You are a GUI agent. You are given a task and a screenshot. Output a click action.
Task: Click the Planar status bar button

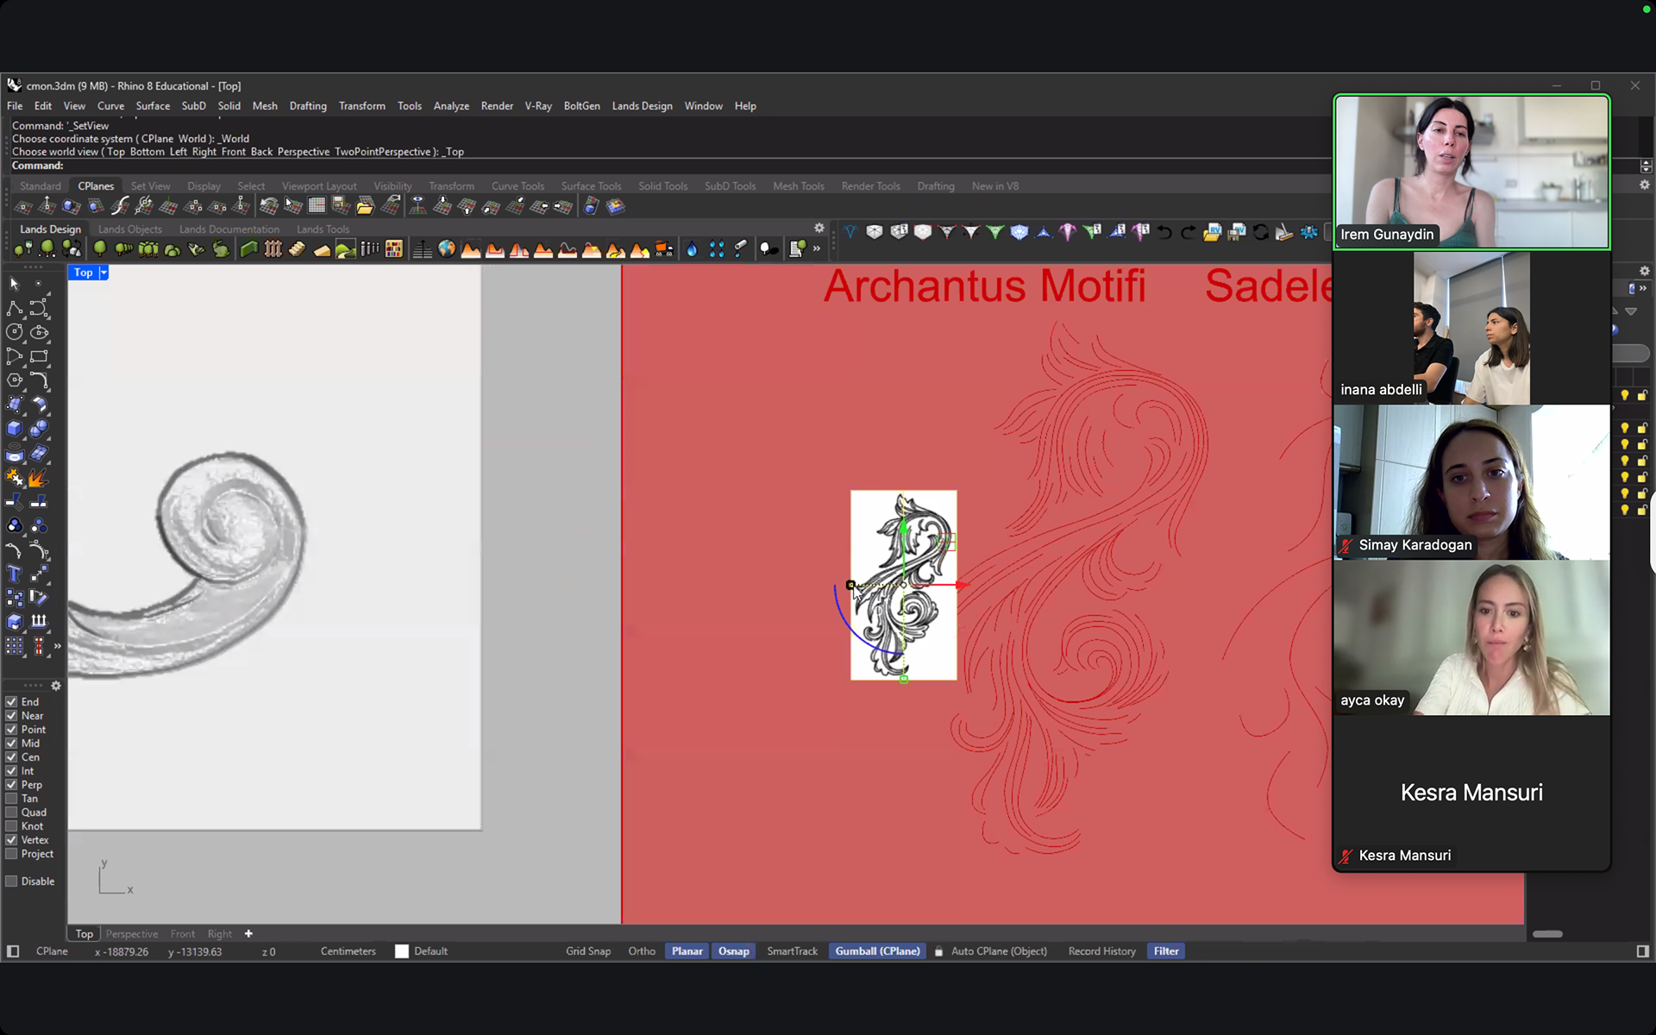tap(687, 951)
